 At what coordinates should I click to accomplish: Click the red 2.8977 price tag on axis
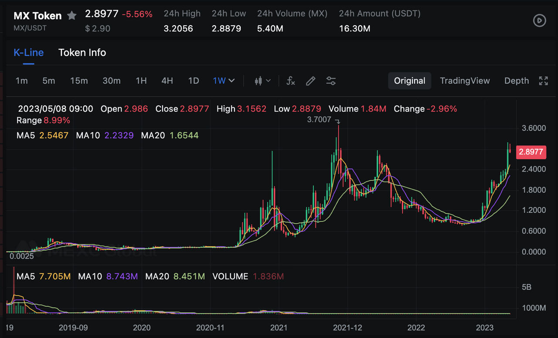pos(531,152)
